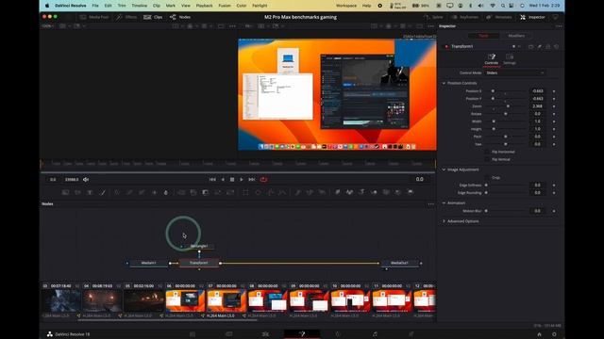The image size is (604, 339).
Task: Enable the Flip Horizontal checkbox
Action: point(487,152)
